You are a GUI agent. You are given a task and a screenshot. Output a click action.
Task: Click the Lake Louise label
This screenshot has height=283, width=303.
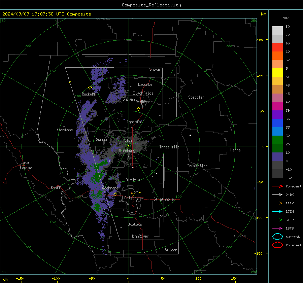[x=26, y=165]
